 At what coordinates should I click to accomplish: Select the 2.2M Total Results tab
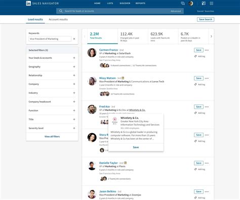[103, 36]
